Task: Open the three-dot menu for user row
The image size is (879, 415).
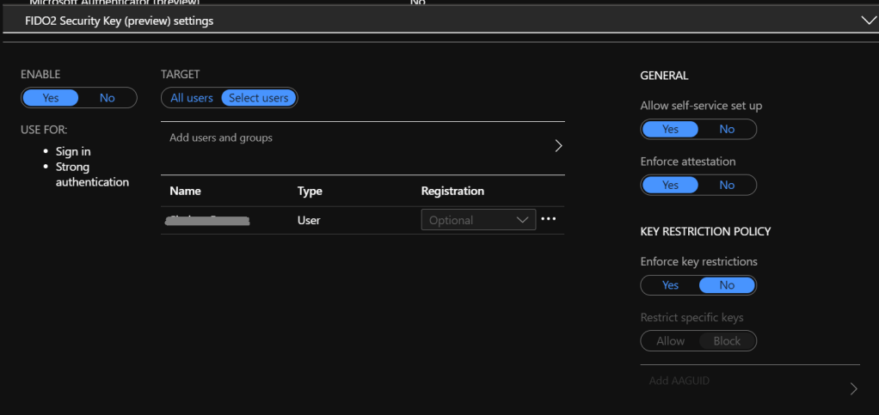Action: click(x=549, y=219)
